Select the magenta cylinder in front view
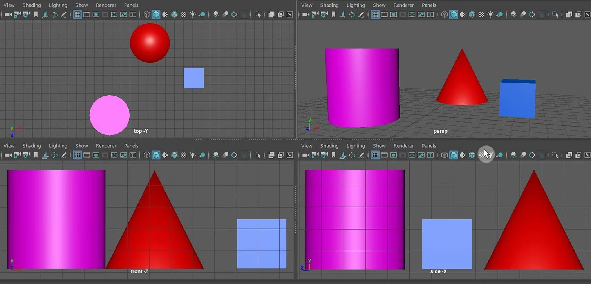Image resolution: width=591 pixels, height=284 pixels. [x=56, y=219]
